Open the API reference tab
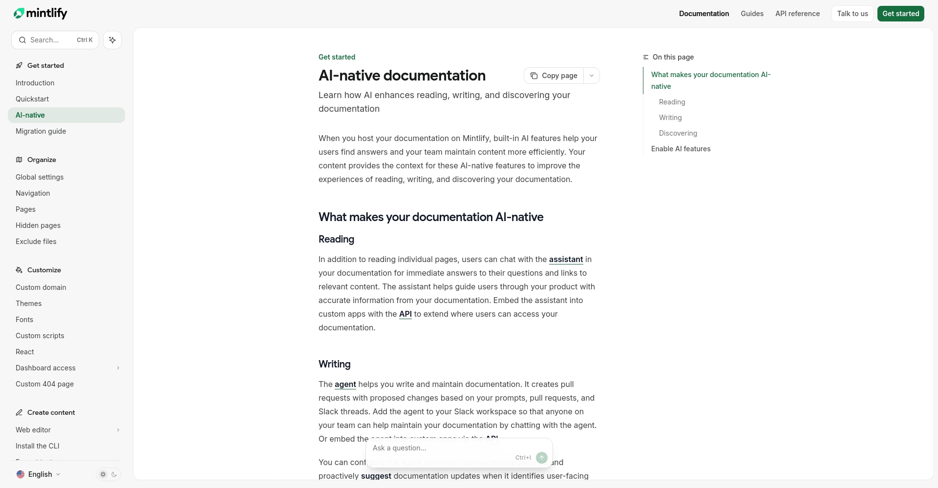Viewport: 938px width, 488px height. 797,14
